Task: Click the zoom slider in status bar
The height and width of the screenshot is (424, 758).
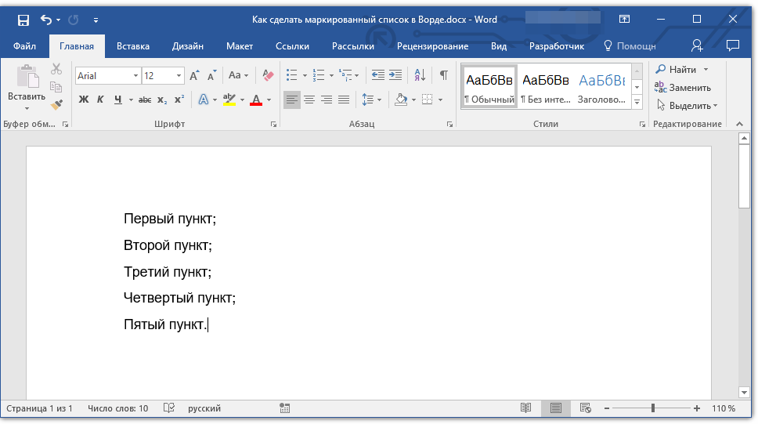Action: [x=653, y=408]
